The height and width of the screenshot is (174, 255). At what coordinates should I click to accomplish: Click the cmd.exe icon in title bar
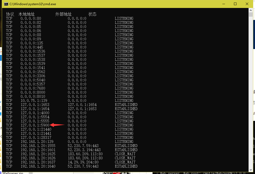click(x=6, y=4)
